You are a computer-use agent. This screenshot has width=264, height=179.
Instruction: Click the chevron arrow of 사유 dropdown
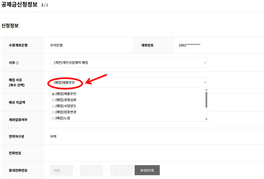(205, 63)
